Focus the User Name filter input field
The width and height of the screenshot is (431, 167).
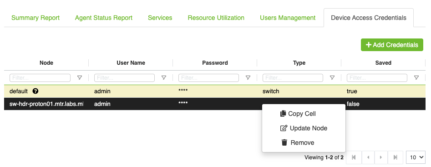[x=125, y=78]
